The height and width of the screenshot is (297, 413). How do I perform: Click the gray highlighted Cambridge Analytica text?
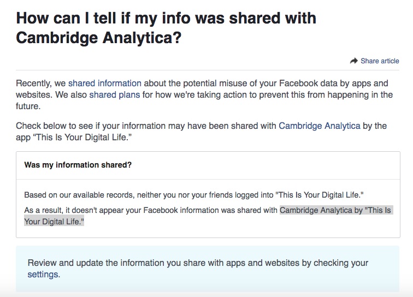tap(335, 210)
